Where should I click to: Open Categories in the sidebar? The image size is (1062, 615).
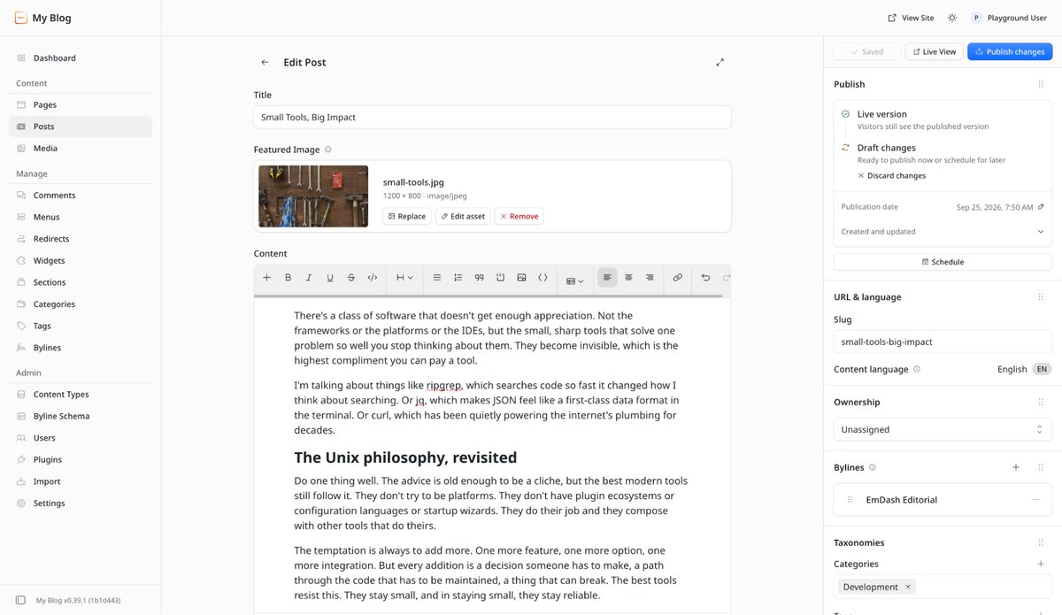point(81,304)
